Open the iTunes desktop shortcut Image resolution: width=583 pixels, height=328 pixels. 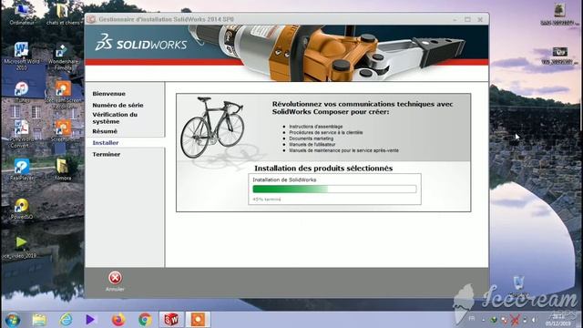click(x=22, y=92)
